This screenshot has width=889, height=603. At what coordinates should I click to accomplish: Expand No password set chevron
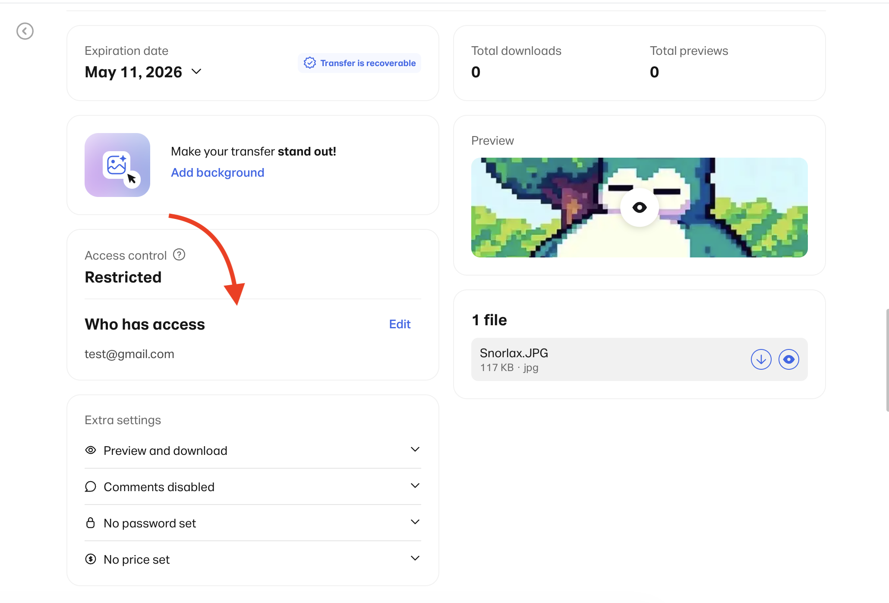pos(415,522)
